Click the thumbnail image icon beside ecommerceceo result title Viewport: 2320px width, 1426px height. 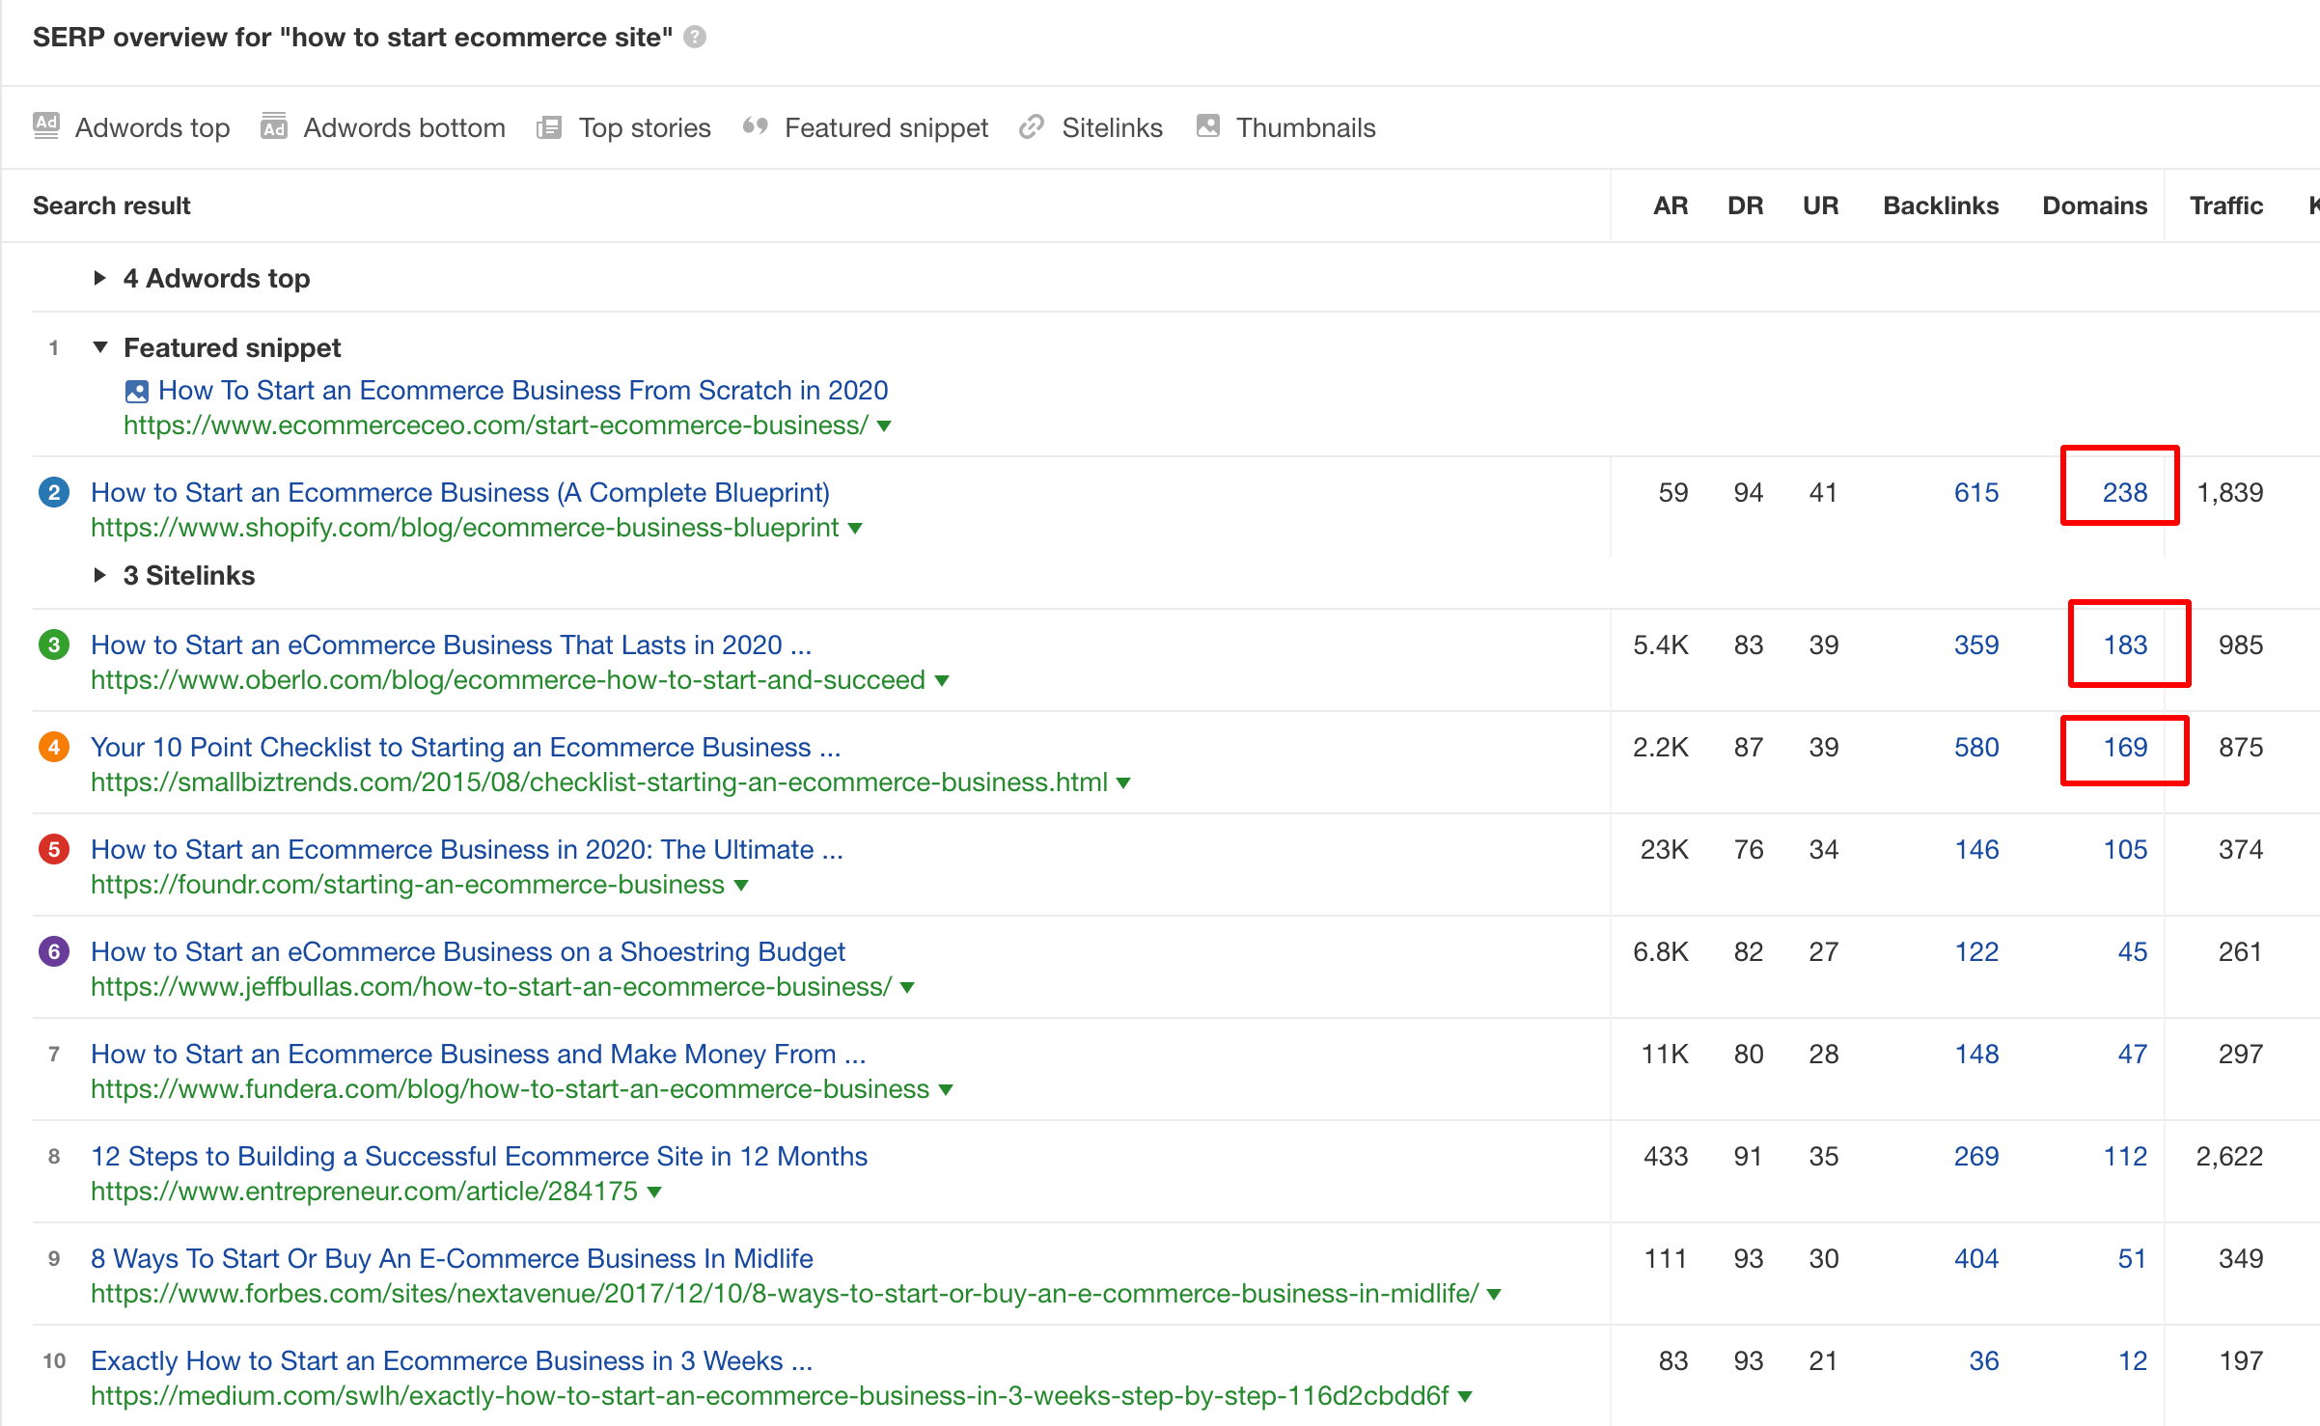click(137, 391)
